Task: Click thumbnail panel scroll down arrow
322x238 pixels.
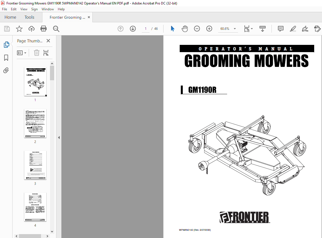Action: (52, 231)
